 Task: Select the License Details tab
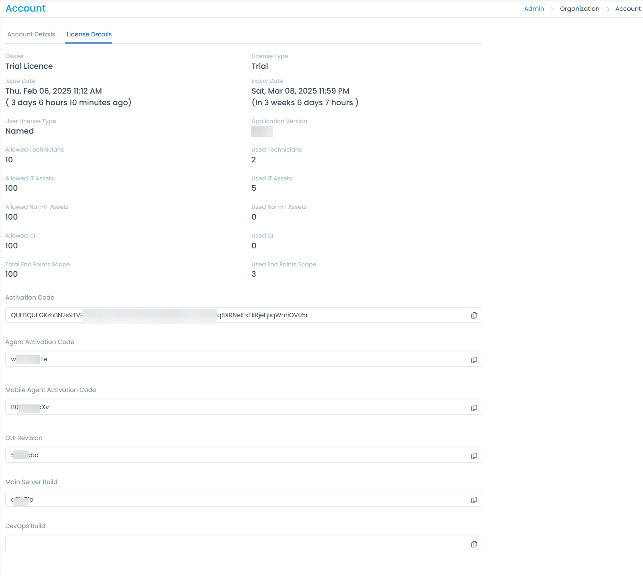(x=89, y=34)
